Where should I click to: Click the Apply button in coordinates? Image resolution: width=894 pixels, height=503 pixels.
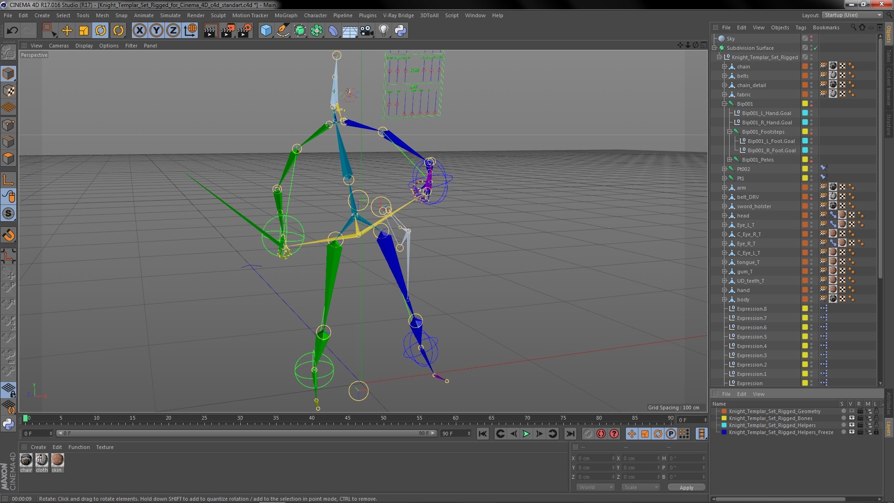pos(686,488)
